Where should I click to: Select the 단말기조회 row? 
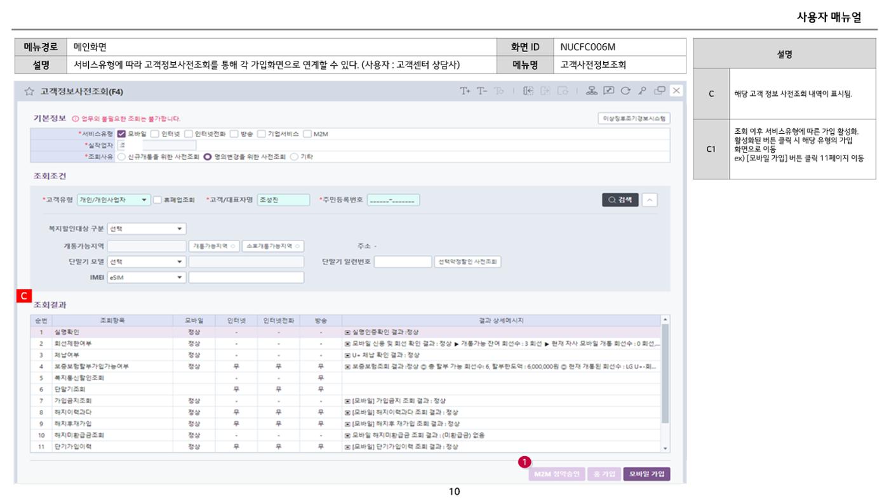[x=345, y=389]
